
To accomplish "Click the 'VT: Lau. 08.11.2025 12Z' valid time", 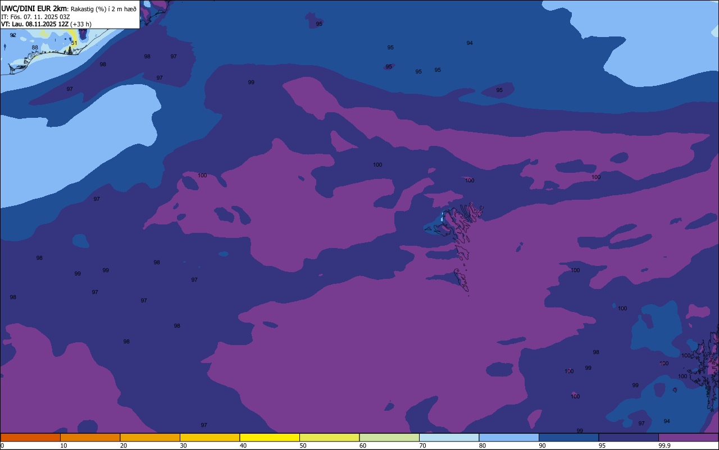I will point(35,24).
